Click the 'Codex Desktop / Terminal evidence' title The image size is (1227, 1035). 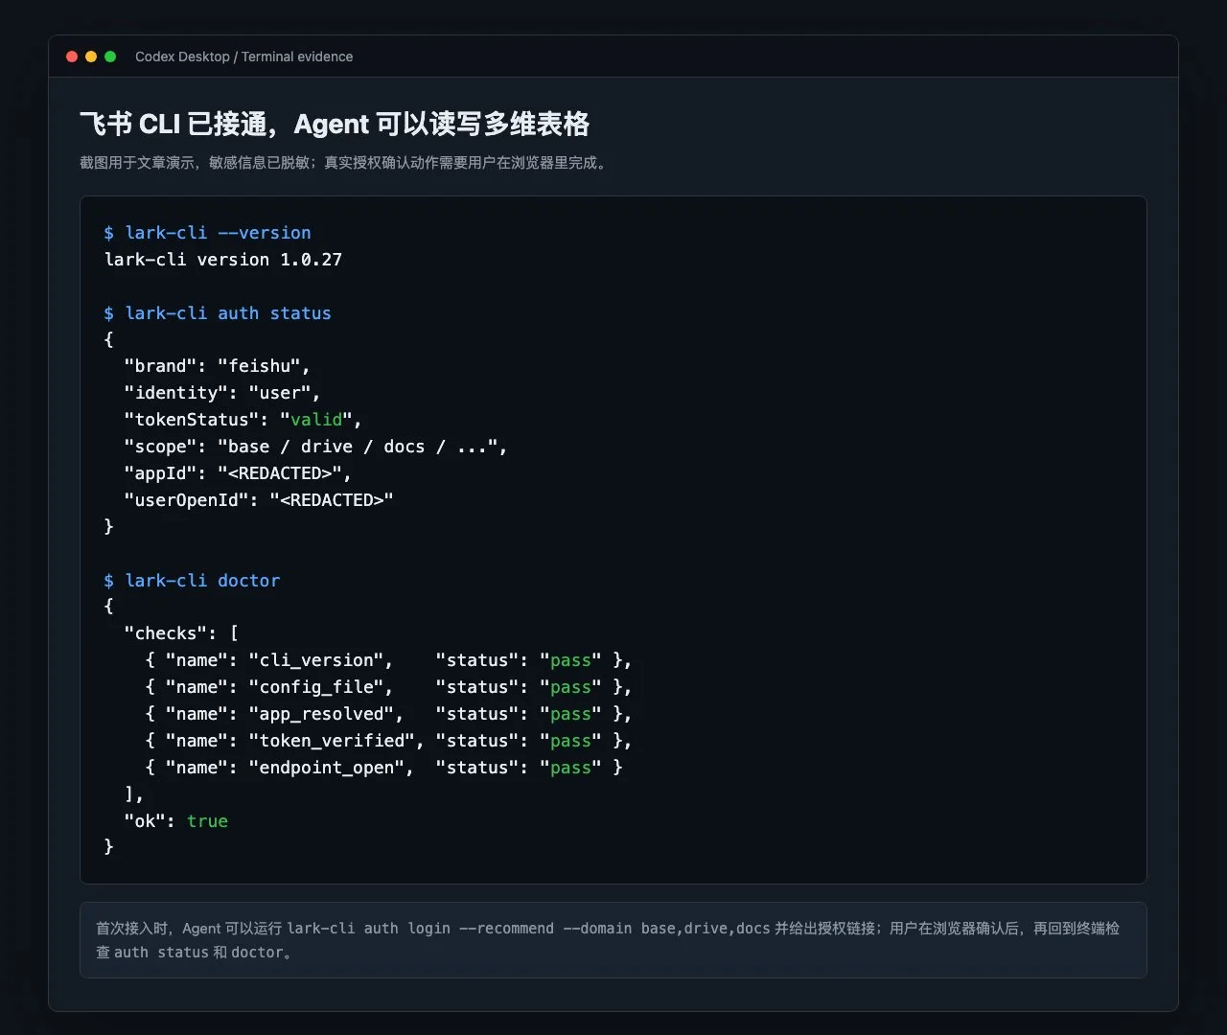243,57
